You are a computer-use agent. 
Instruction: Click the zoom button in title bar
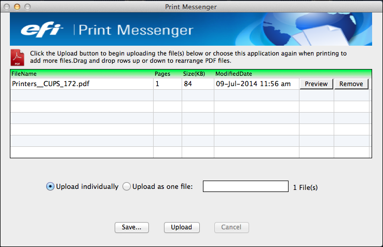[x=28, y=7]
